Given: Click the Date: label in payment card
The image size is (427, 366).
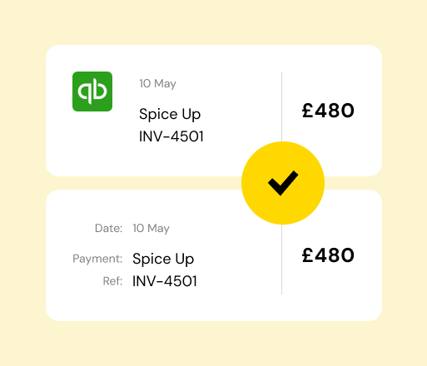Looking at the screenshot, I should click(x=108, y=228).
